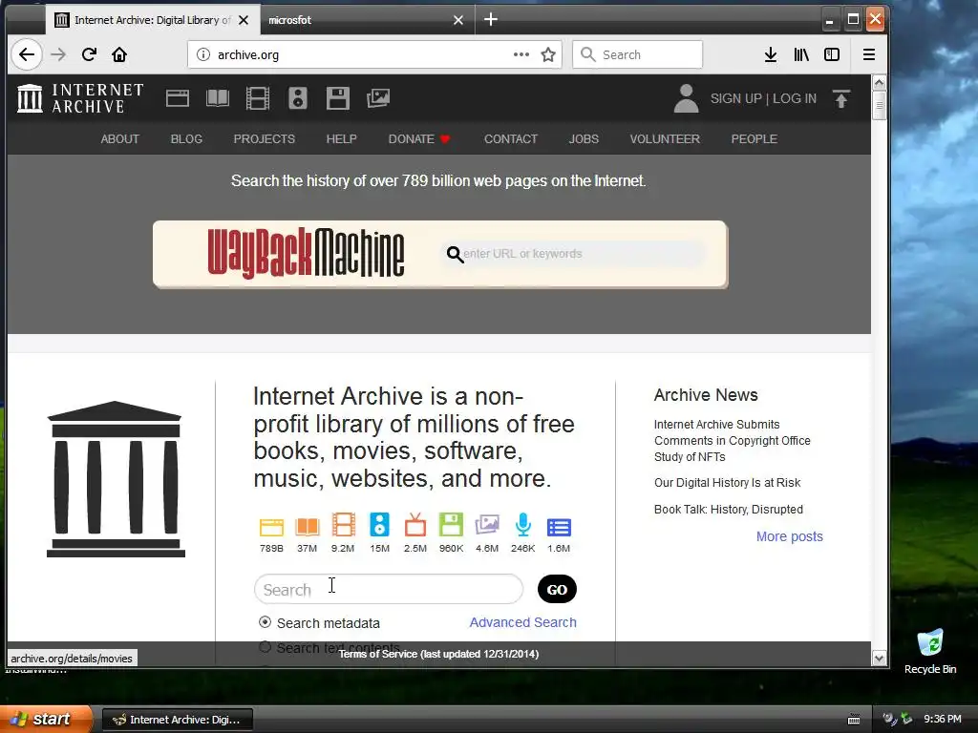Open the Software floppy icon in header

coord(337,98)
